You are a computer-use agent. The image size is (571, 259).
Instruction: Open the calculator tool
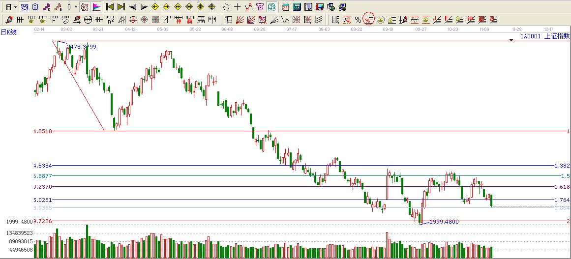click(297, 7)
